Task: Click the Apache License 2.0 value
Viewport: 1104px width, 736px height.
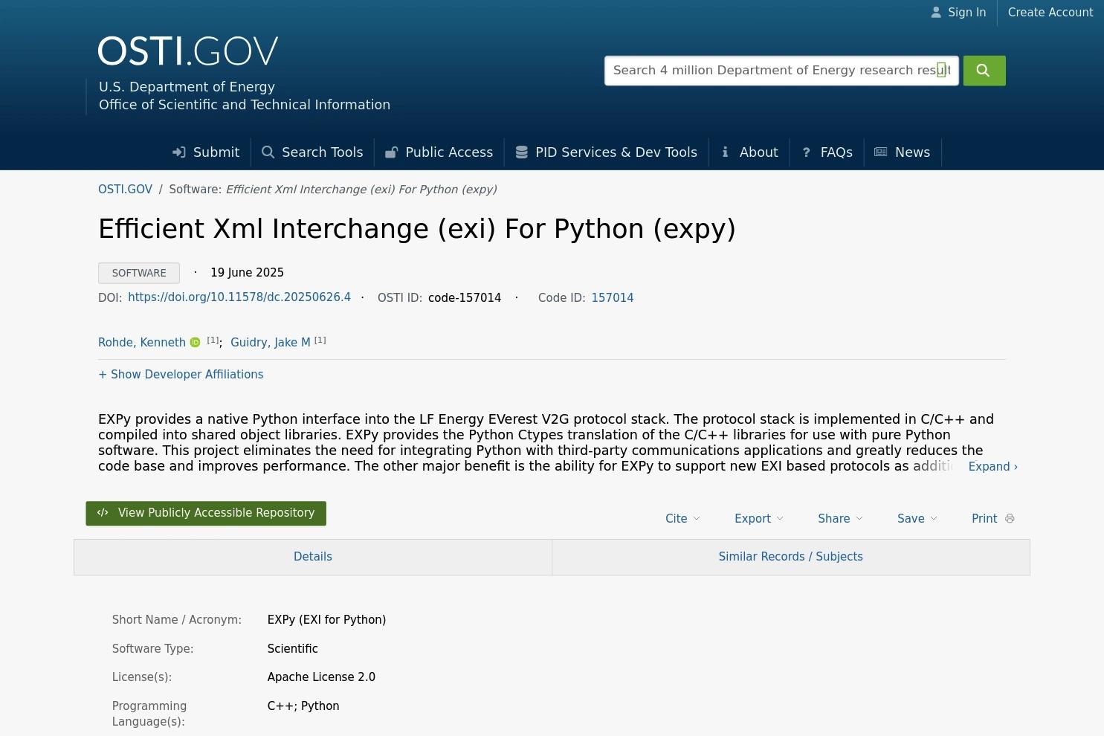Action: pos(321,677)
